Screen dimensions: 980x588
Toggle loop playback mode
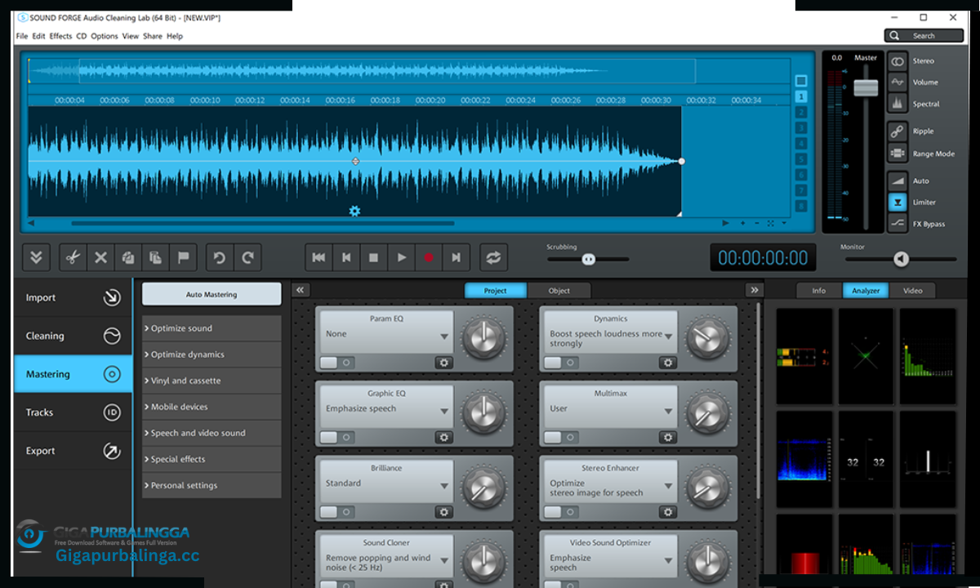click(x=492, y=257)
